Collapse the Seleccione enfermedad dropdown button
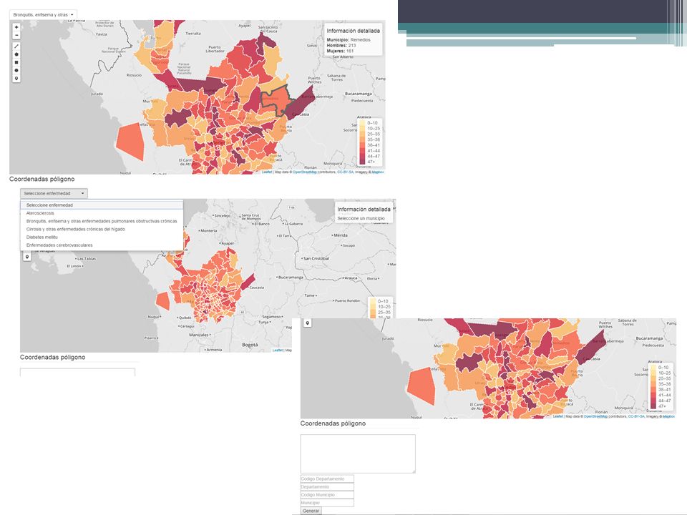The height and width of the screenshot is (515, 687). click(54, 193)
